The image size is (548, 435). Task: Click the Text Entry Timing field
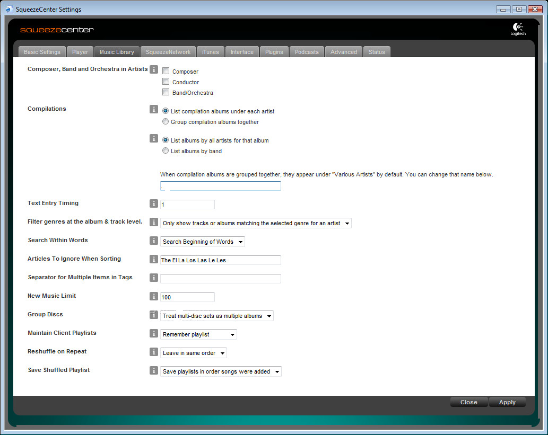tap(187, 204)
